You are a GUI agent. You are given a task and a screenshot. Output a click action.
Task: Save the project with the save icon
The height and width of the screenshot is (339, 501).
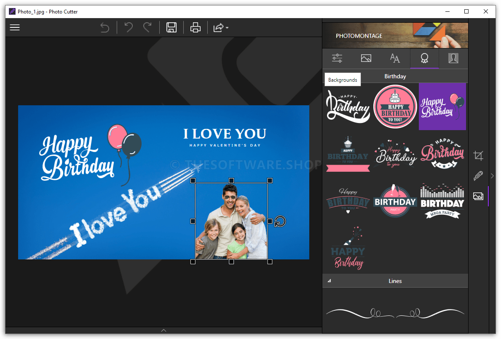pos(171,27)
